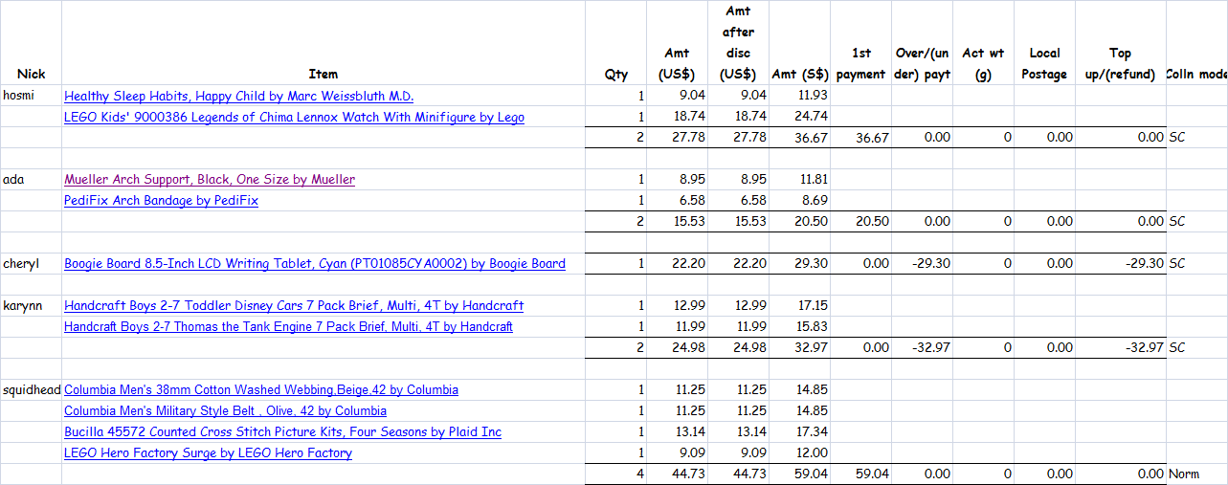Select the Norm collection mode cell
The width and height of the screenshot is (1228, 485).
(x=1197, y=474)
